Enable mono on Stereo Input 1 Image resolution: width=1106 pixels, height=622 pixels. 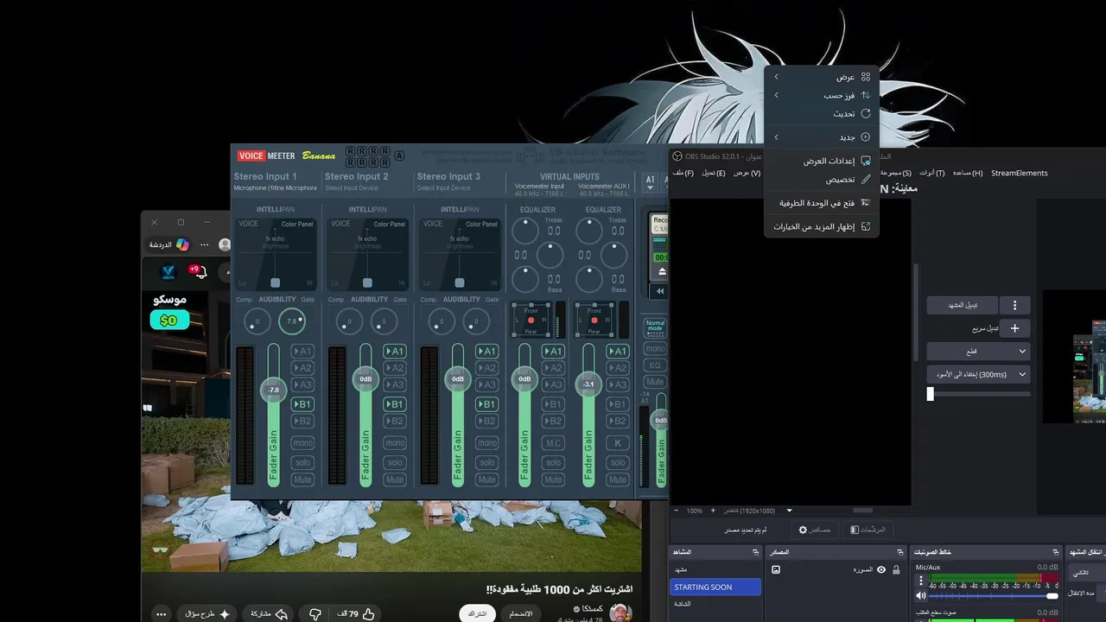point(302,443)
